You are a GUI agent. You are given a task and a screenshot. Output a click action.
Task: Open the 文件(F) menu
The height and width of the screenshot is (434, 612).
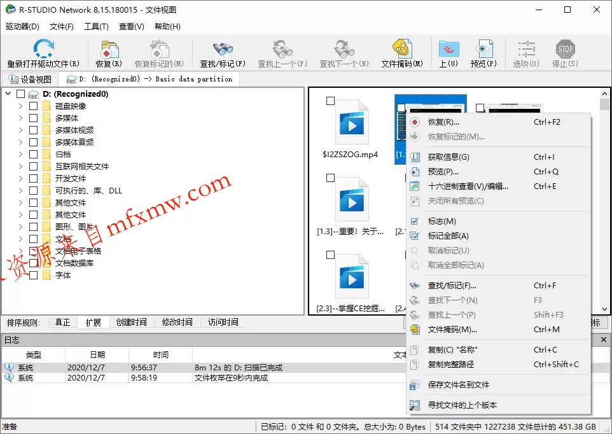pos(62,27)
